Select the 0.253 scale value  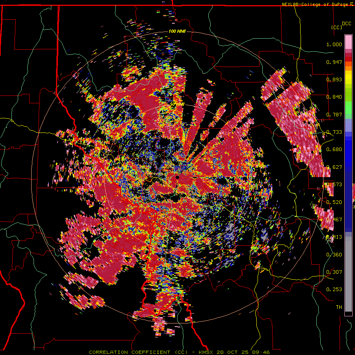[334, 290]
